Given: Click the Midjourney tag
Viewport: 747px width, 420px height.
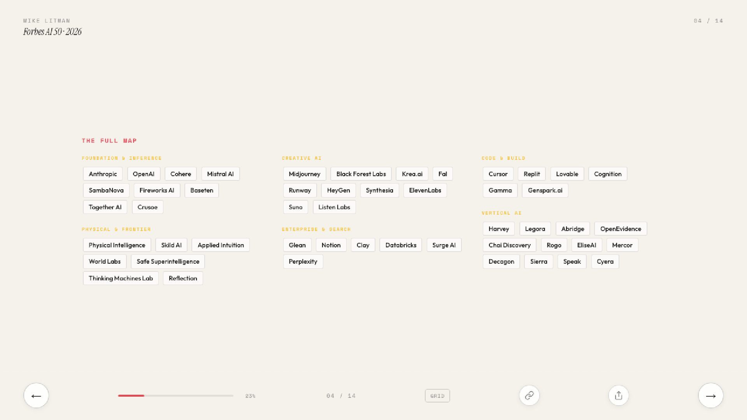Looking at the screenshot, I should 304,174.
